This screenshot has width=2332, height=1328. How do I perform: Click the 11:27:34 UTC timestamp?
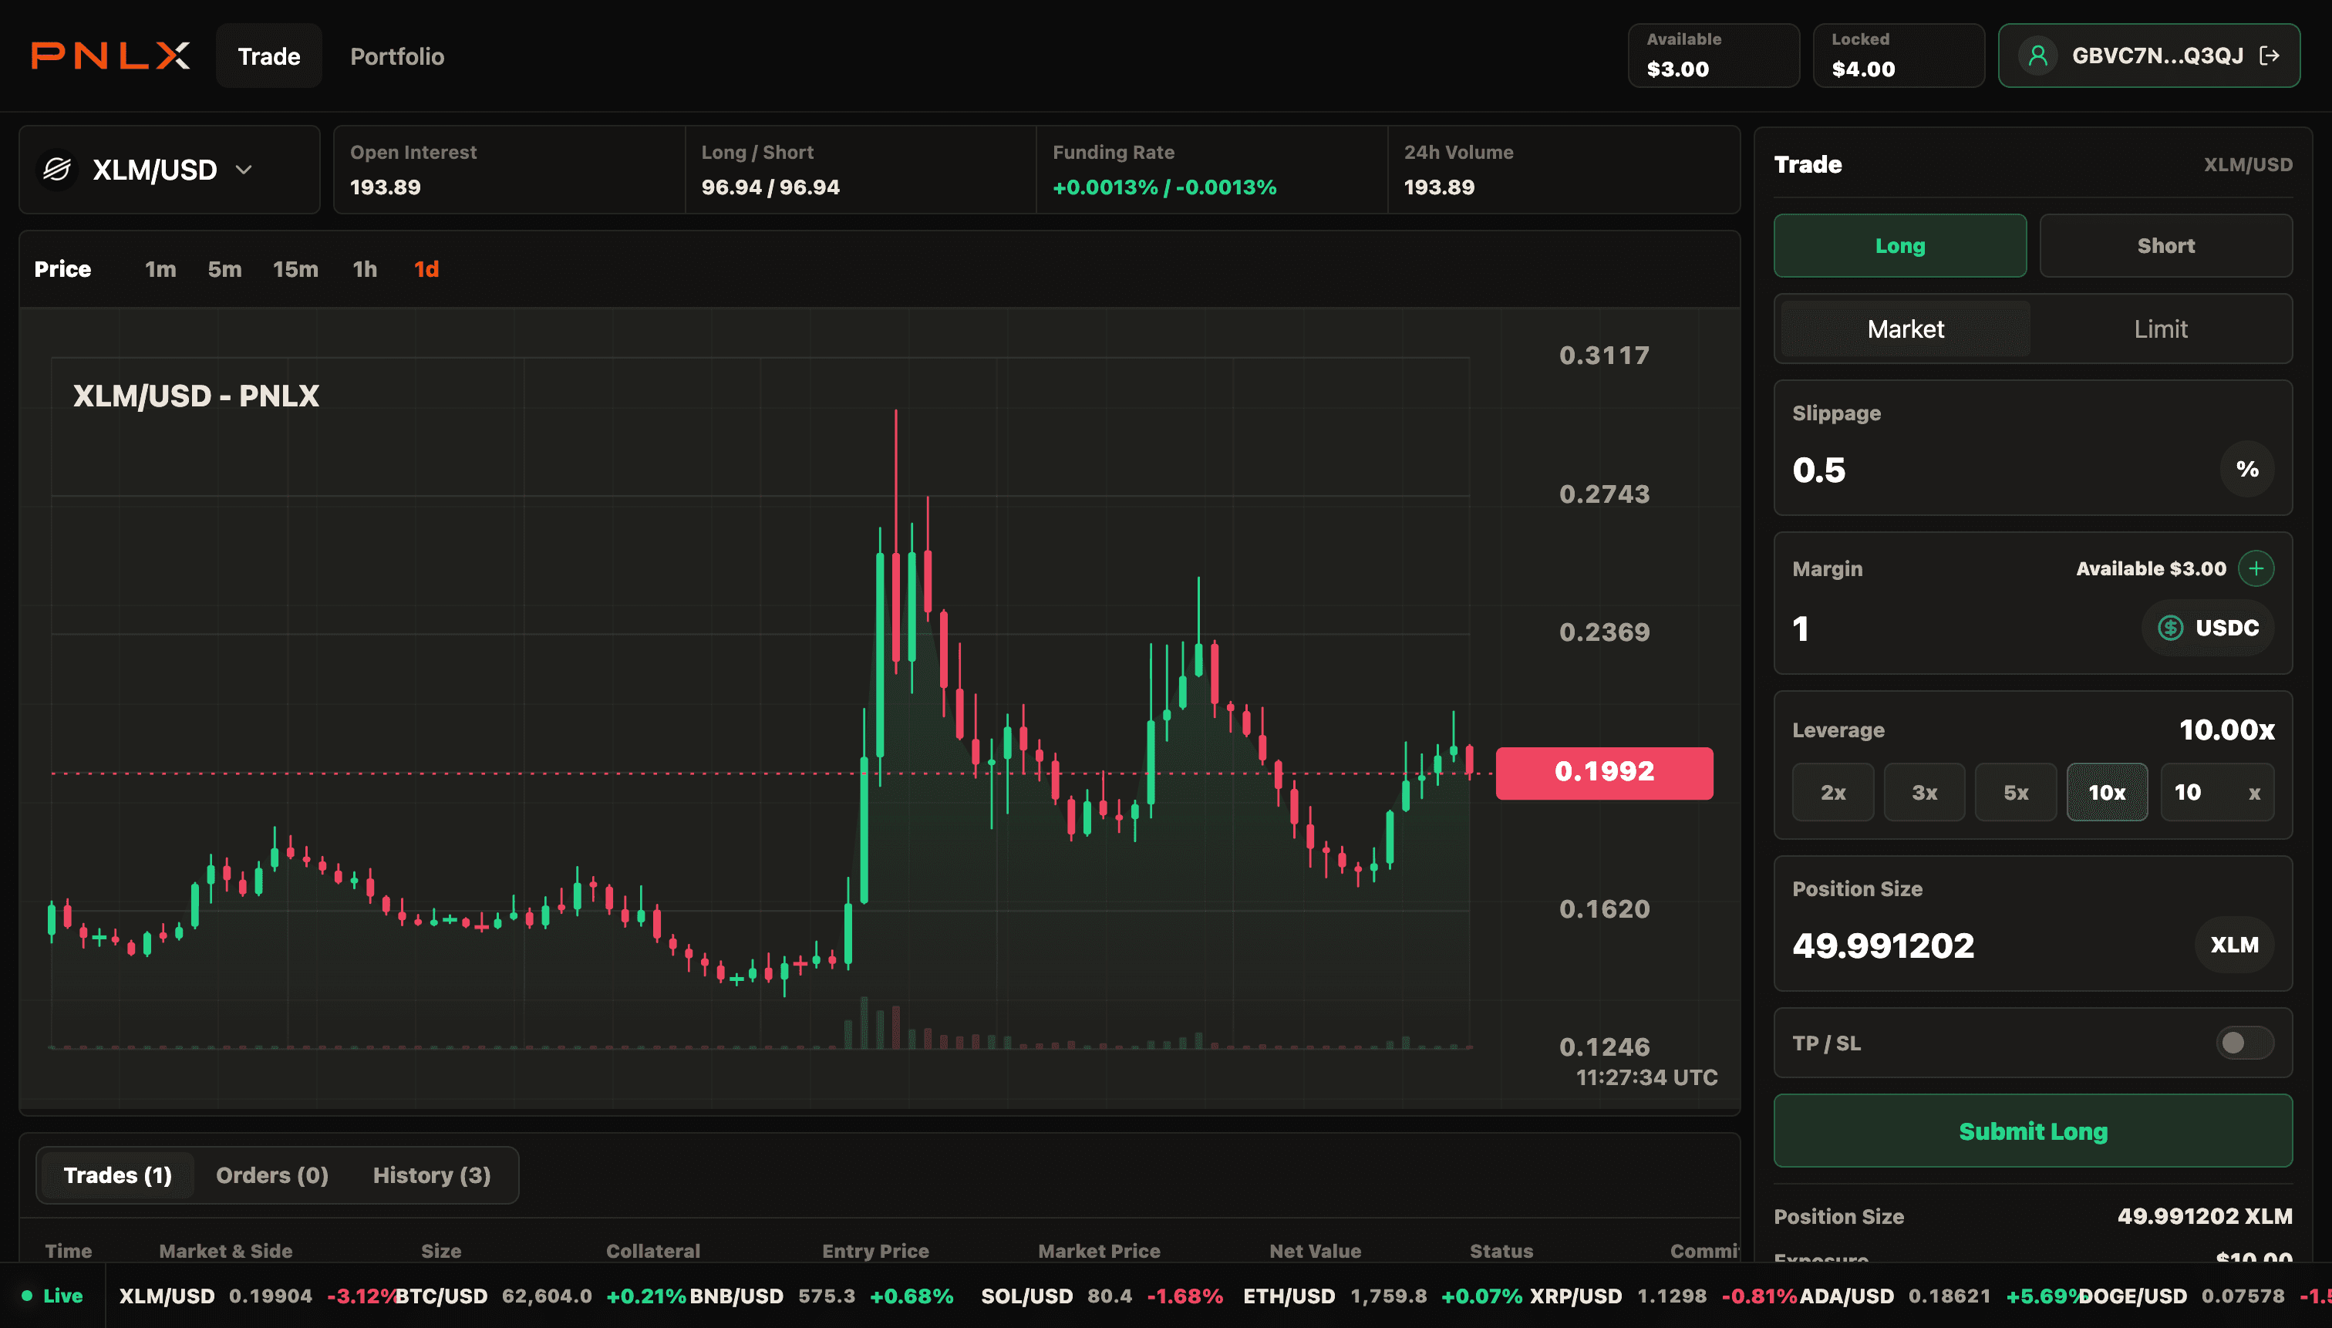tap(1646, 1077)
